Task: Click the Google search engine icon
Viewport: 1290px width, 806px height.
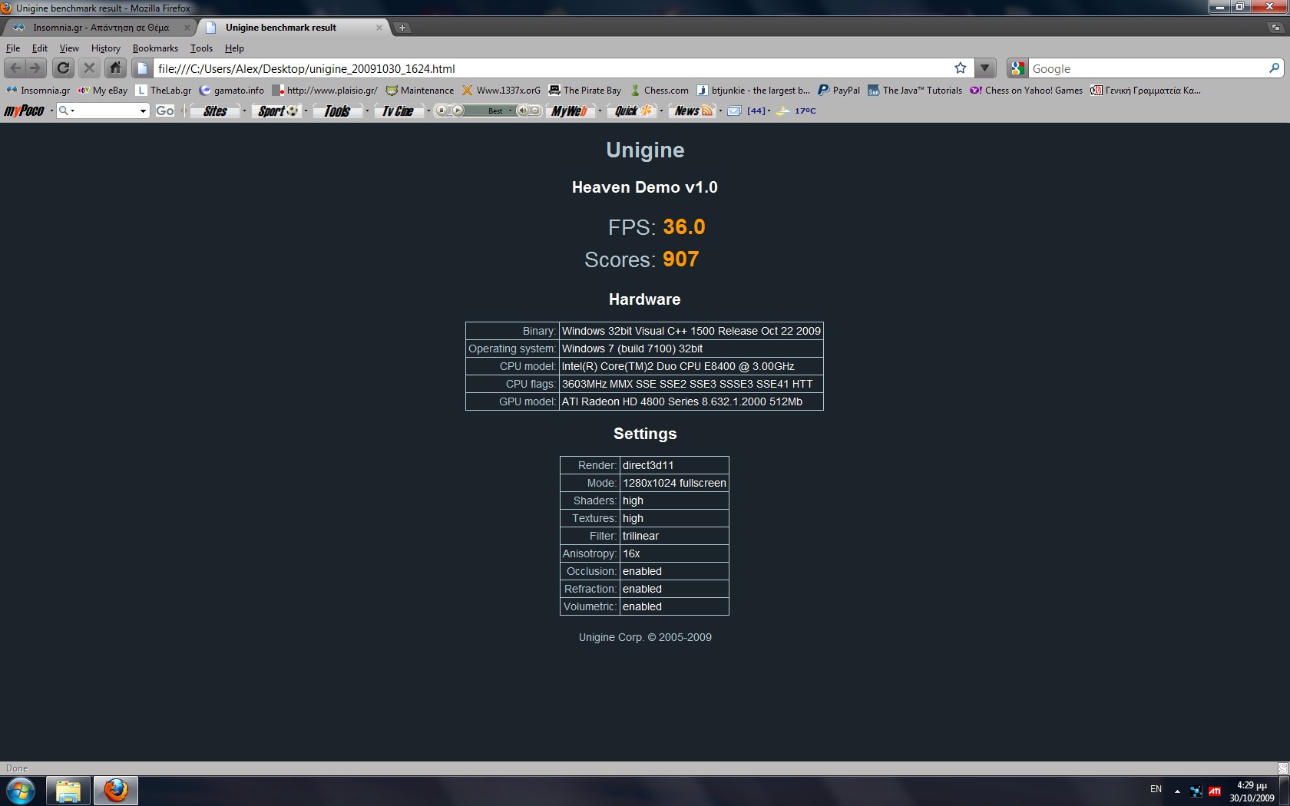Action: 1017,68
